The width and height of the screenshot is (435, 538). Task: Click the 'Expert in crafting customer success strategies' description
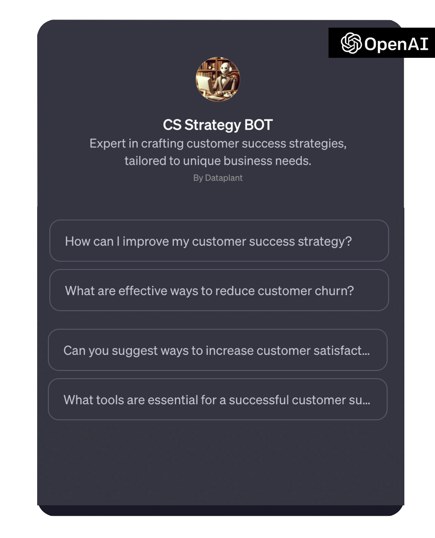(x=217, y=143)
